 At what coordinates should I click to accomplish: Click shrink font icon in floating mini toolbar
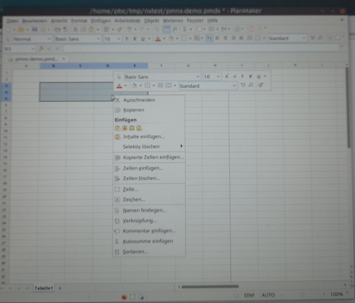pyautogui.click(x=235, y=76)
